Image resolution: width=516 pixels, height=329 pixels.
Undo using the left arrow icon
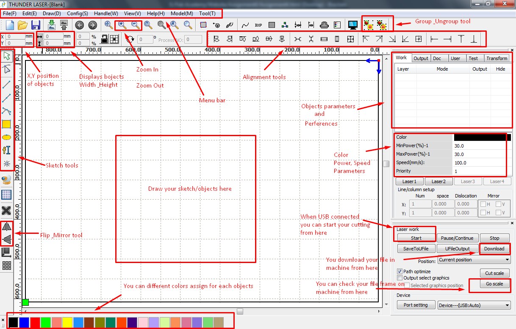pos(80,25)
